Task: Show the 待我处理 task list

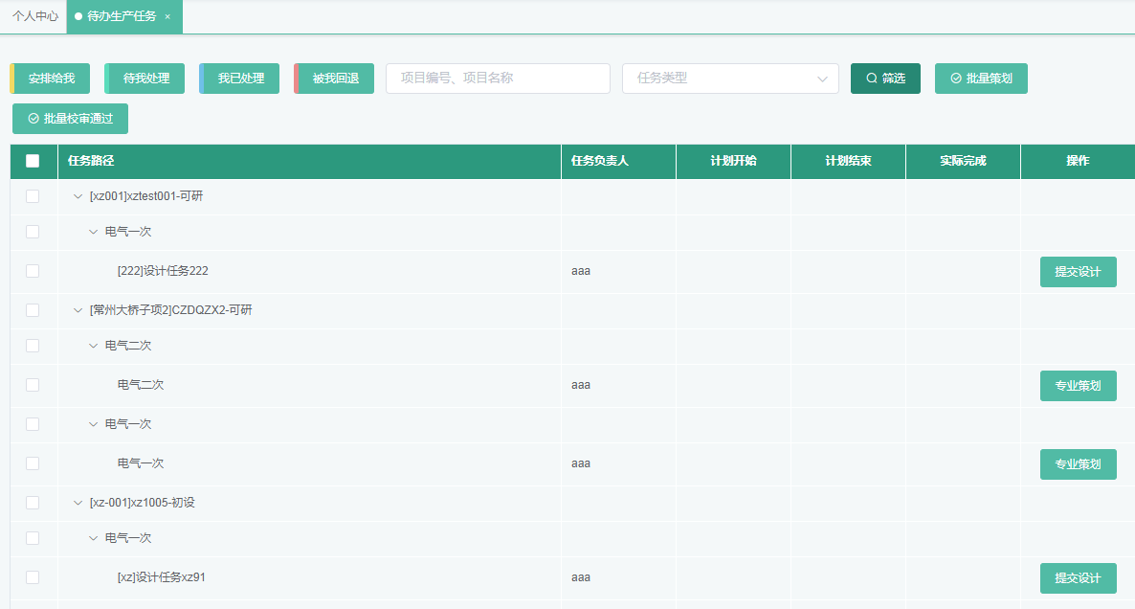Action: pos(145,79)
